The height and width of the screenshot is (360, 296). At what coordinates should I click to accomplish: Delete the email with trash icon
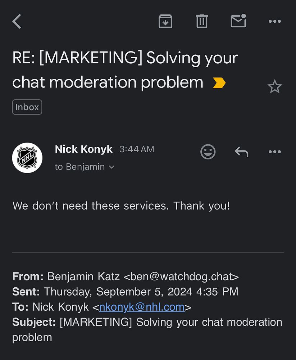(x=202, y=22)
